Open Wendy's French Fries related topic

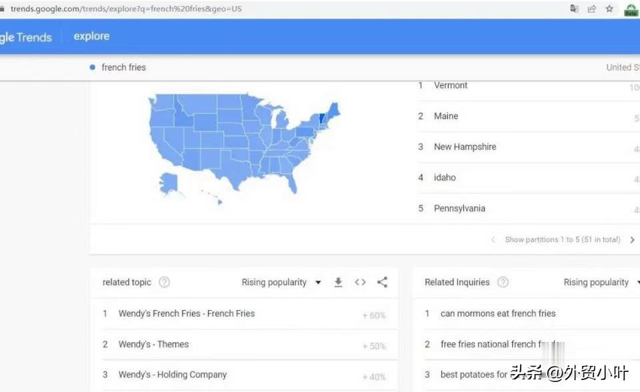[x=187, y=313]
